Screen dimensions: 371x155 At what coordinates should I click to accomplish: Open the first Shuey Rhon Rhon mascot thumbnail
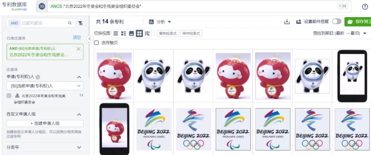coord(114,76)
